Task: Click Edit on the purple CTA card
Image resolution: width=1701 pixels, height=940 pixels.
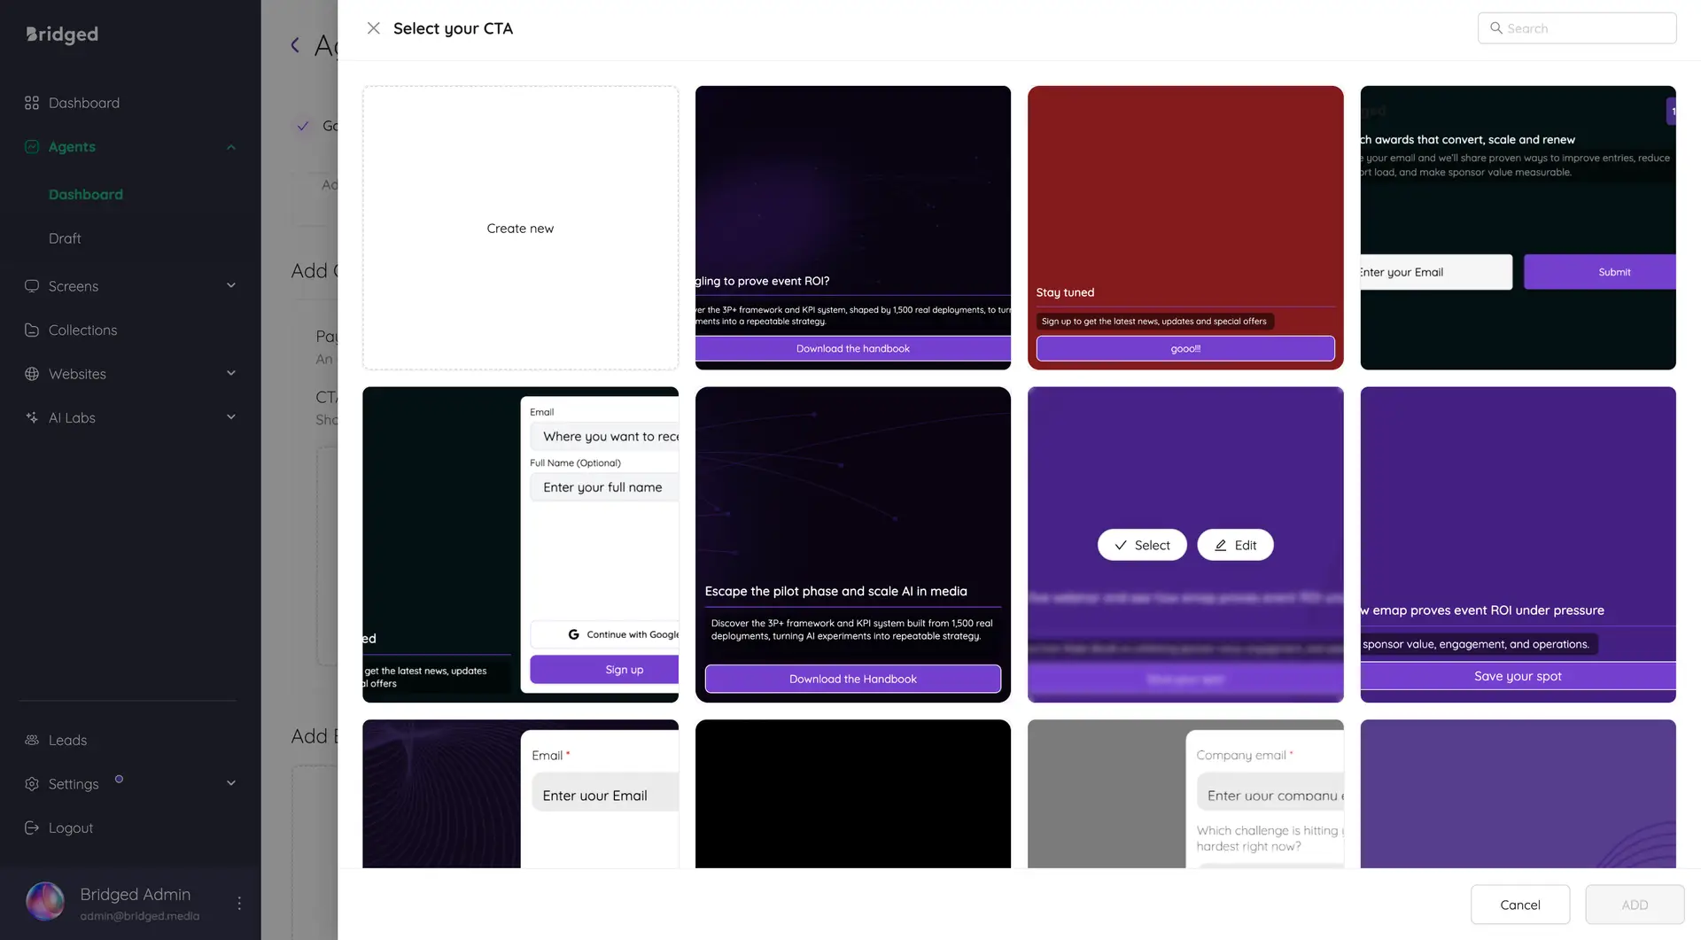Action: click(x=1235, y=545)
